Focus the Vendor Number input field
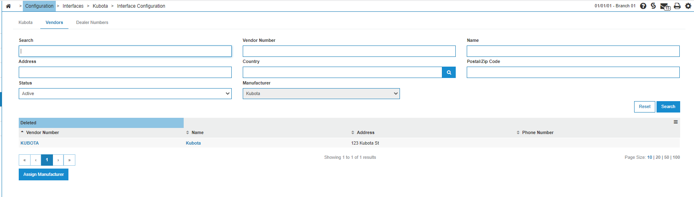This screenshot has height=197, width=694. pyautogui.click(x=349, y=51)
